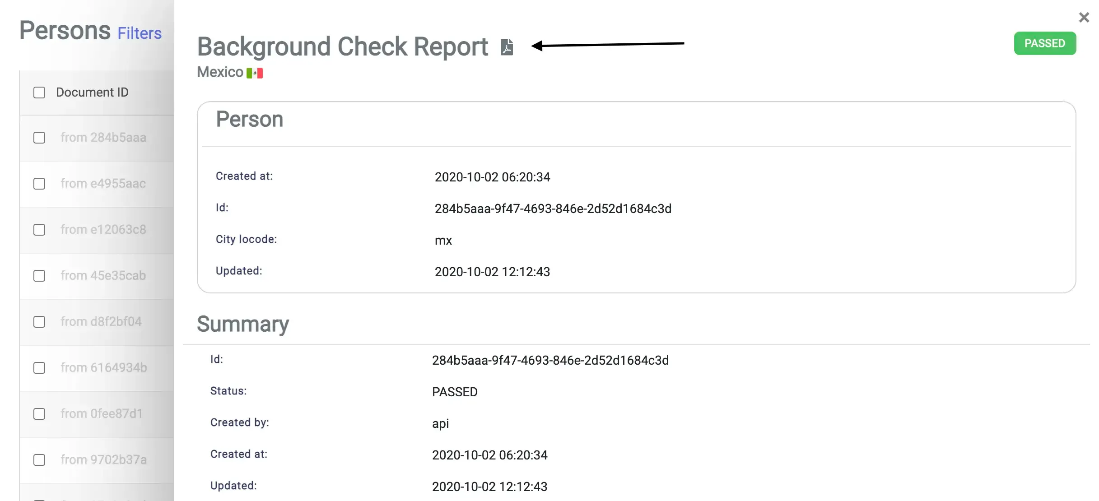The image size is (1099, 501).
Task: Open the Persons Filters link
Action: 140,33
